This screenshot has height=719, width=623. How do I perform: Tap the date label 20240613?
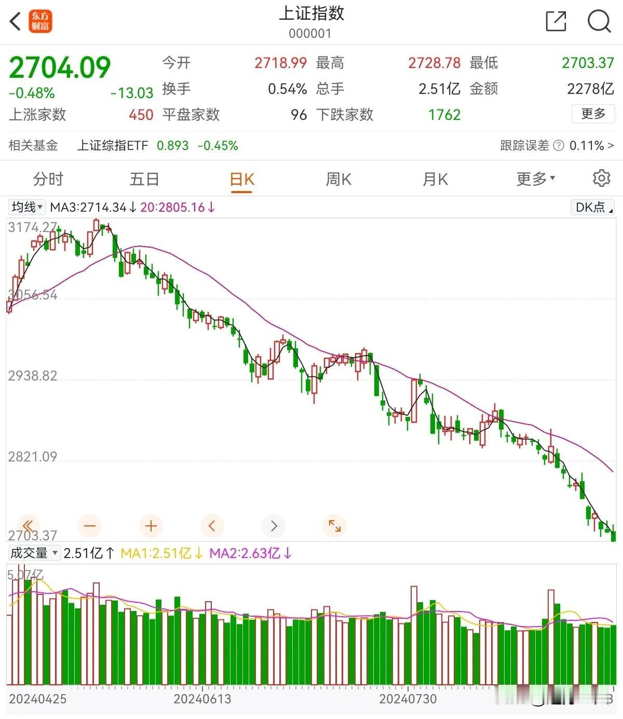(202, 699)
